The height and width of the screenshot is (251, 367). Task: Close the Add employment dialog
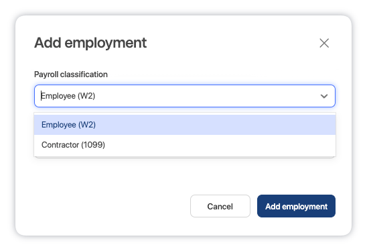[324, 43]
